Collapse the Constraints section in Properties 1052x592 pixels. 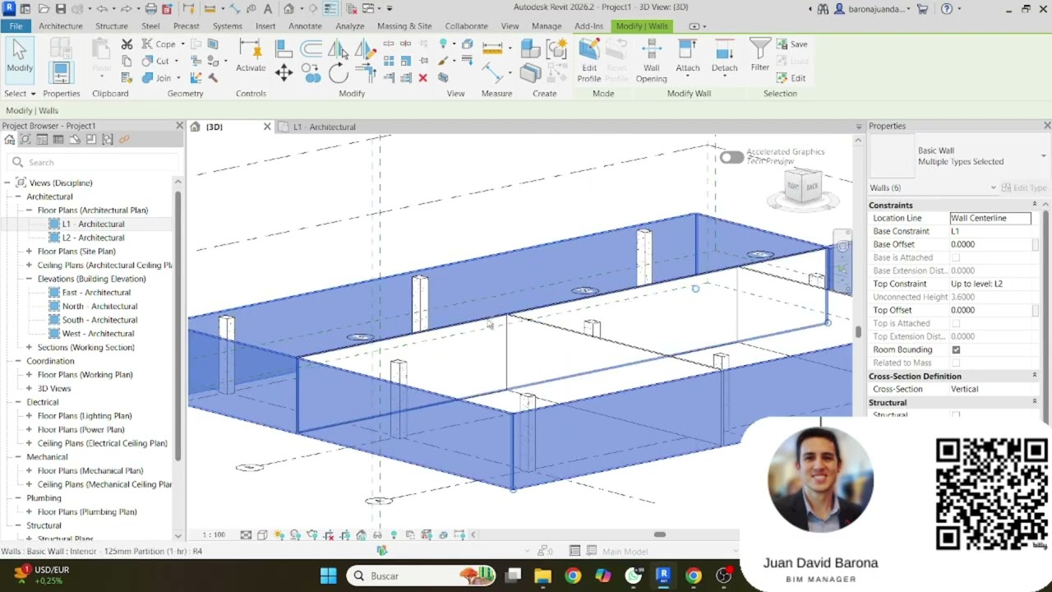[1035, 205]
